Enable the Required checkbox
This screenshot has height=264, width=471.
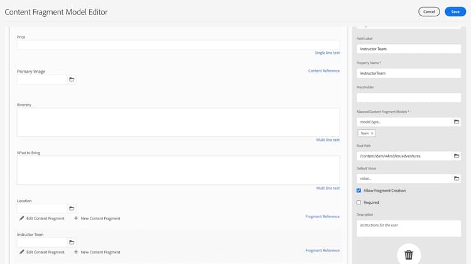pyautogui.click(x=359, y=203)
